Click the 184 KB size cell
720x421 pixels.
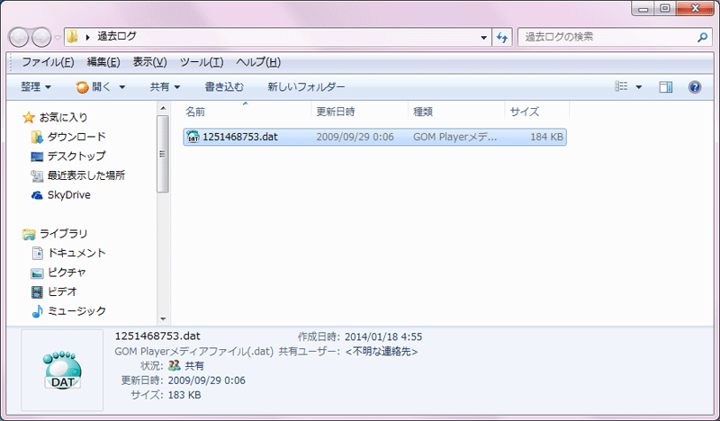tap(546, 137)
